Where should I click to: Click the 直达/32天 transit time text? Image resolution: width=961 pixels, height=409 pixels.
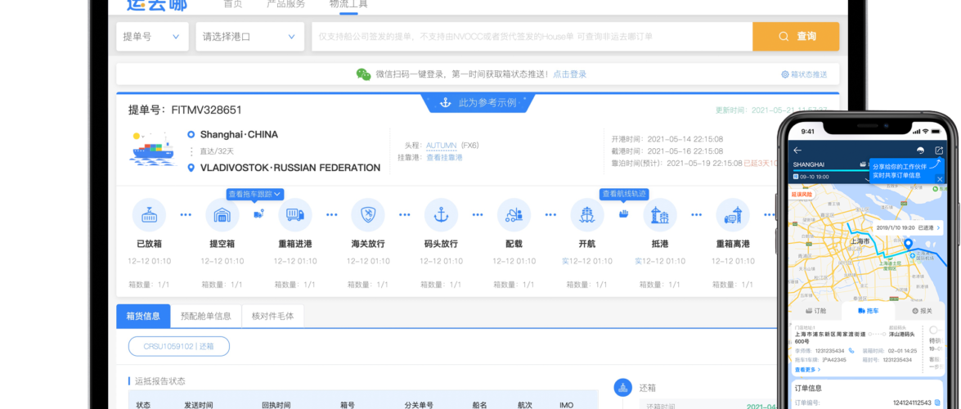217,151
